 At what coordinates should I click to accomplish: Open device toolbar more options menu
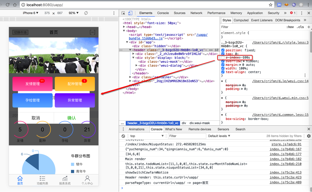tap(114, 13)
